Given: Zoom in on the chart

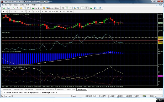Looking at the screenshot, I should (75, 8).
